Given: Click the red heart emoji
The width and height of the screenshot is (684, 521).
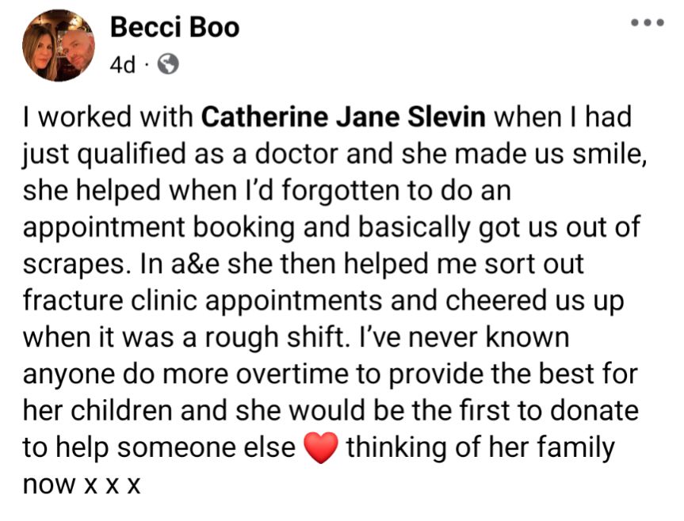Looking at the screenshot, I should (x=321, y=450).
